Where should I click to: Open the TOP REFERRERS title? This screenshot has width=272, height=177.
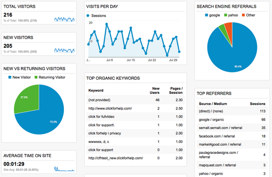[x=214, y=93]
